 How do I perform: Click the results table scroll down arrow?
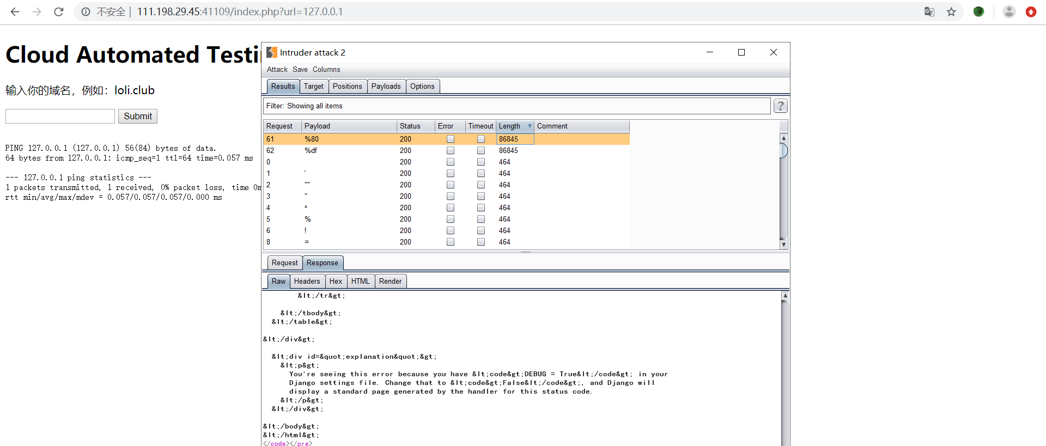click(x=783, y=245)
